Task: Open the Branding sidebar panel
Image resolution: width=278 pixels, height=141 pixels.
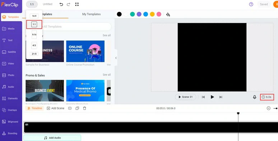Action: tap(10, 133)
